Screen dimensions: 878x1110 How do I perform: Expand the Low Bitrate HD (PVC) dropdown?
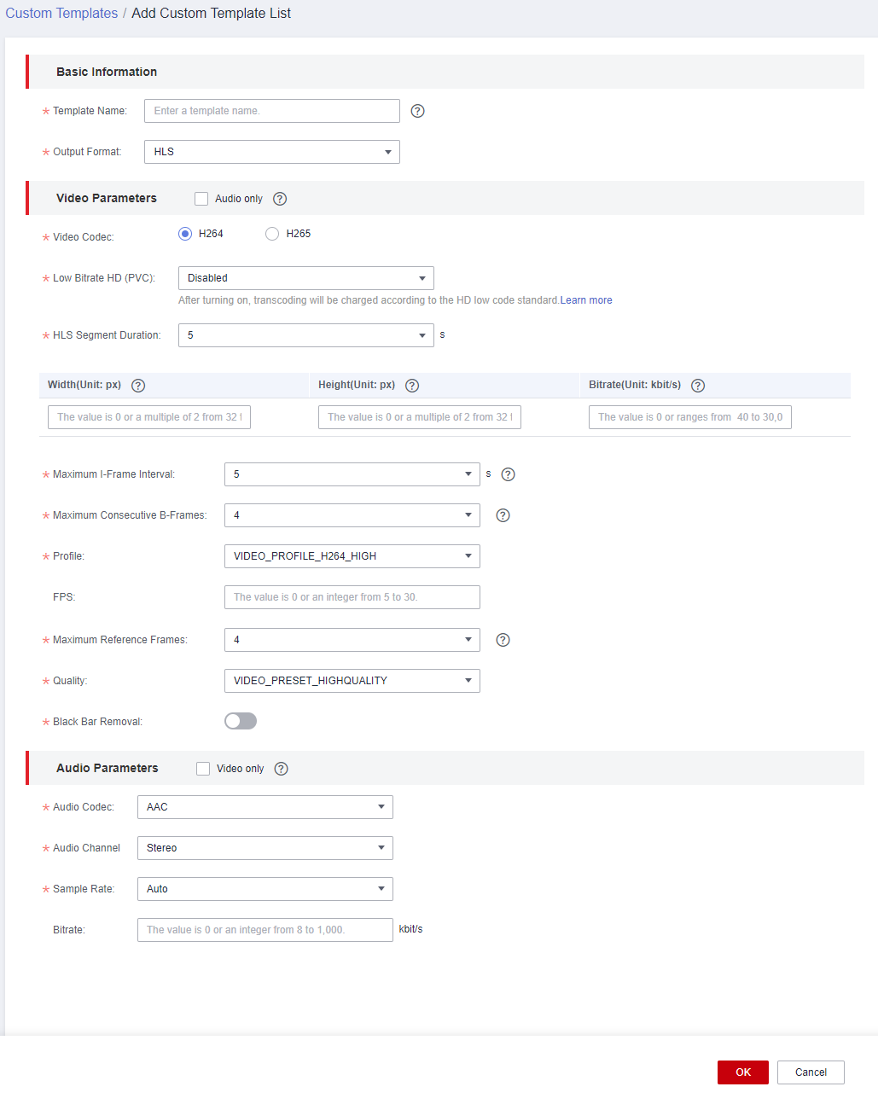click(306, 278)
